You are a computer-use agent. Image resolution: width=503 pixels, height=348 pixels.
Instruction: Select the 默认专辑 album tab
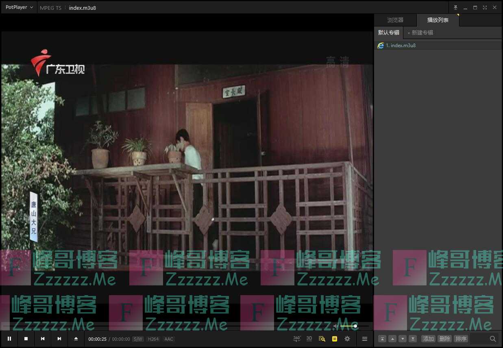(388, 33)
